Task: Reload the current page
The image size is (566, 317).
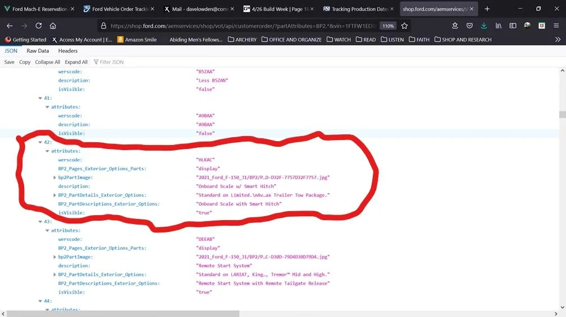Action: click(38, 26)
